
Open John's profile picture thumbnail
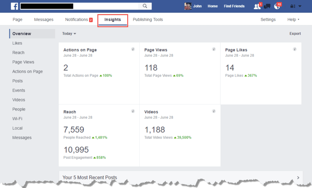(188, 6)
